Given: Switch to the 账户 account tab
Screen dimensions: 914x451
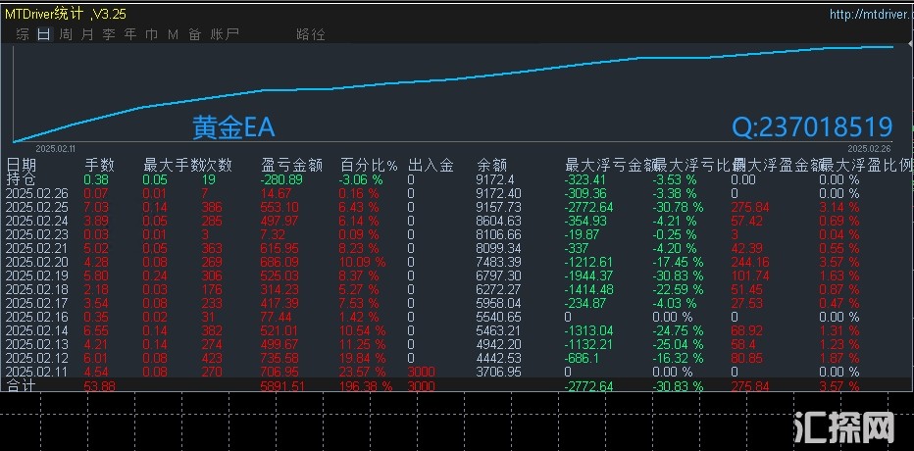Looking at the screenshot, I should coord(225,34).
